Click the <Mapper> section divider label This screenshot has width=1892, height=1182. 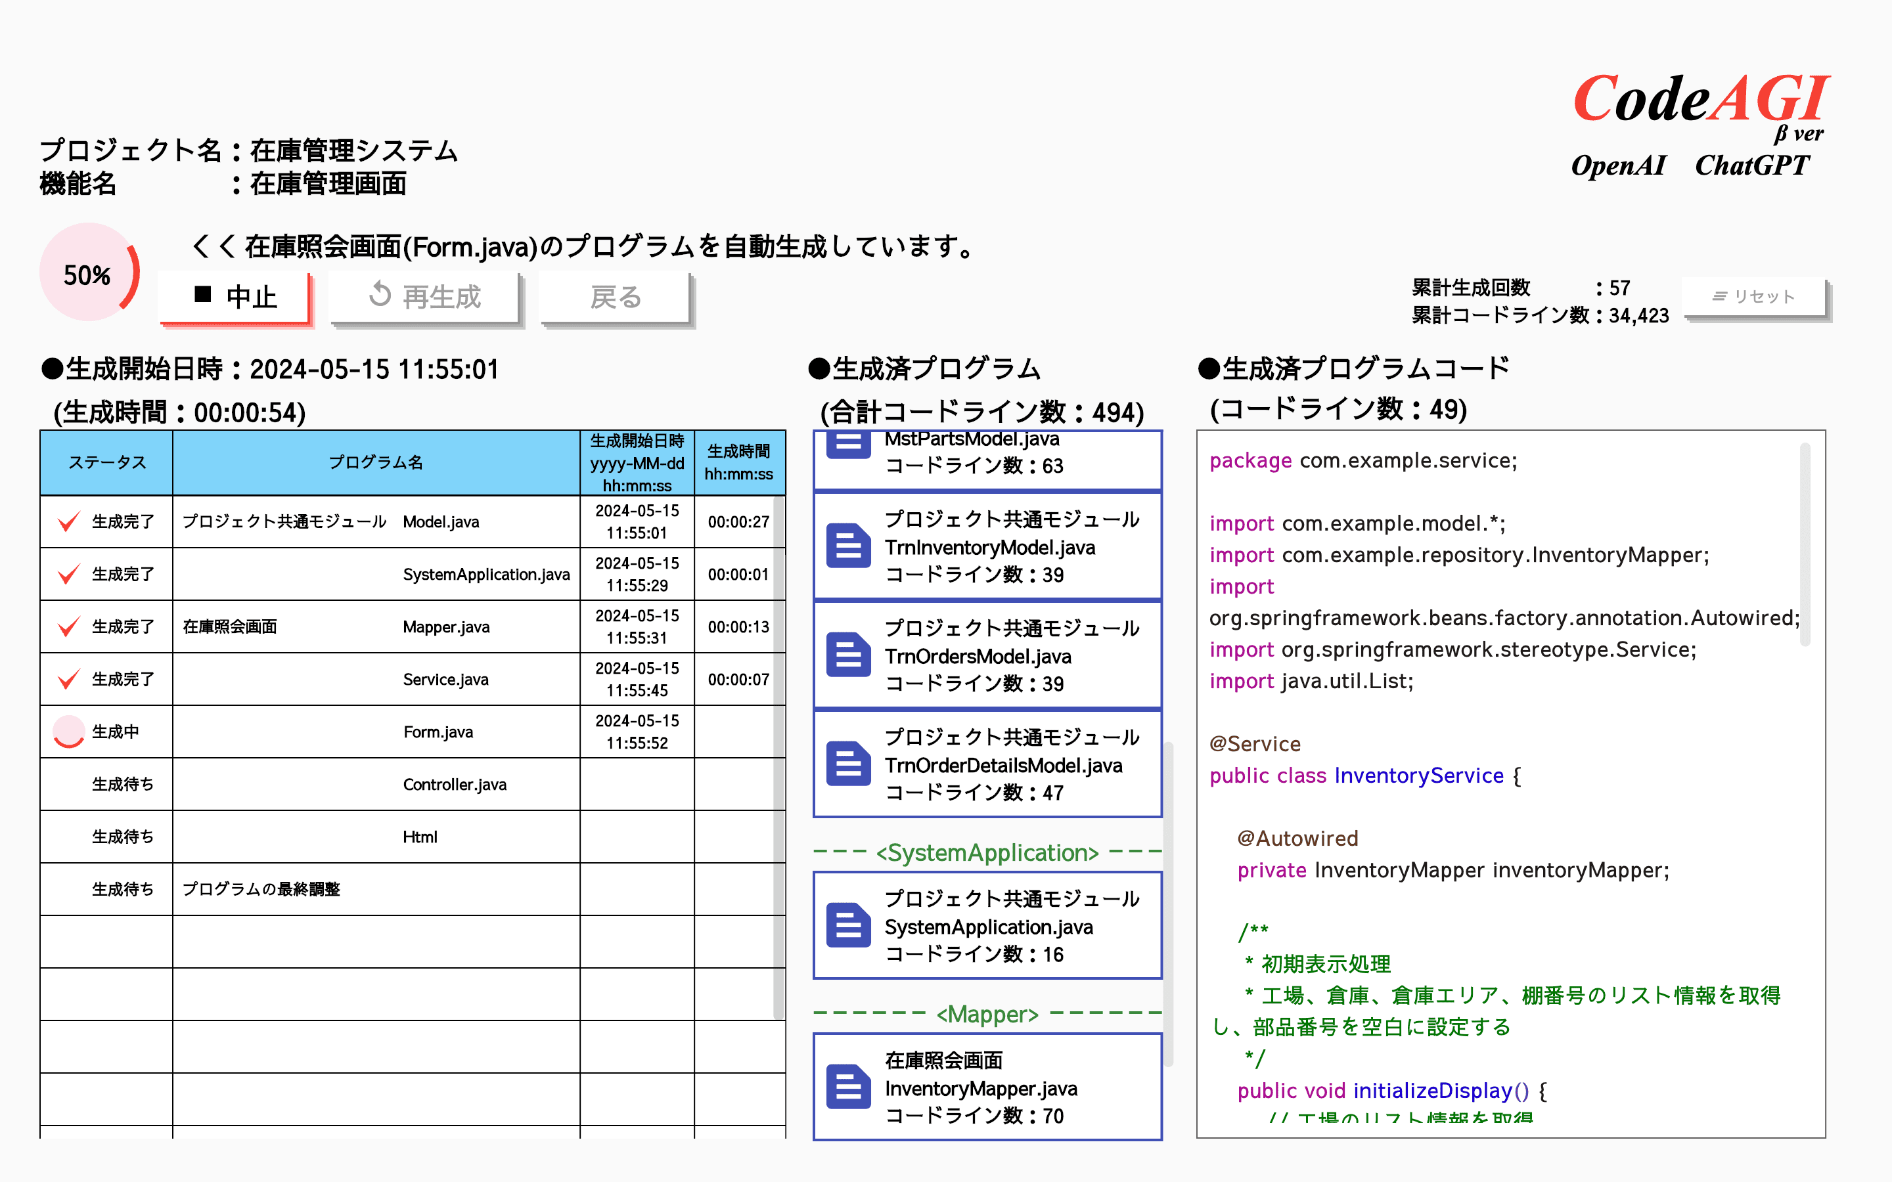(987, 1014)
